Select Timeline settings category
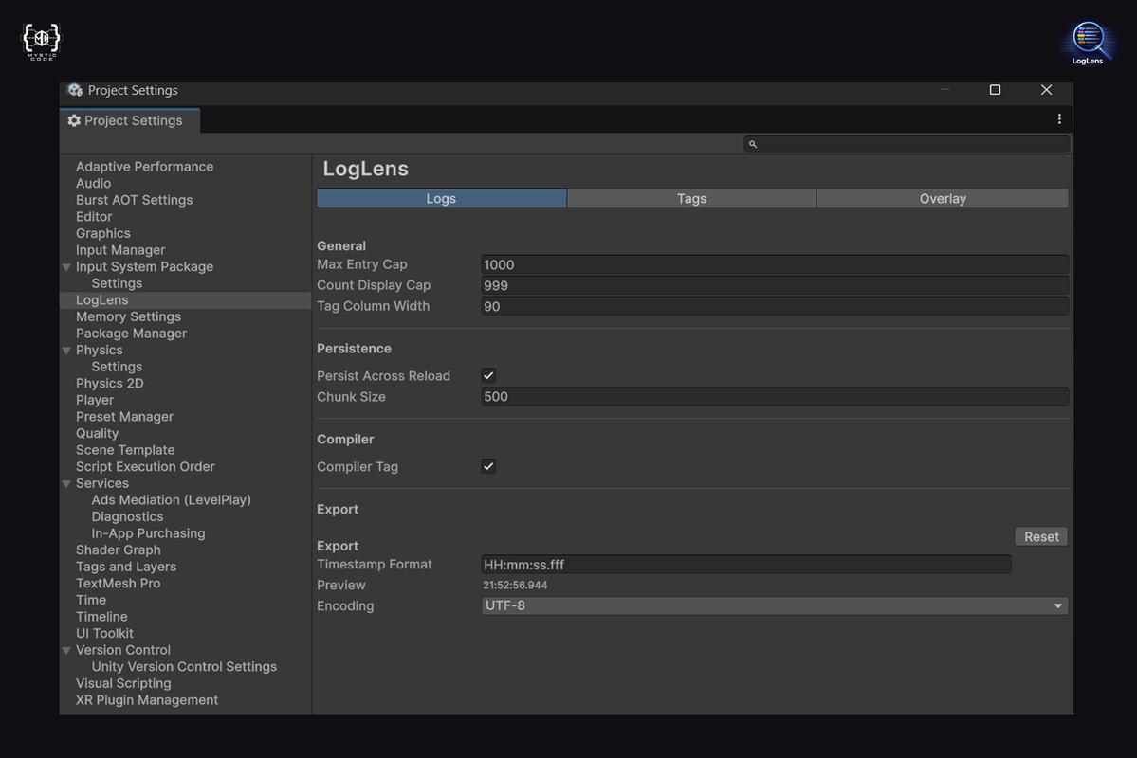 [x=101, y=617]
